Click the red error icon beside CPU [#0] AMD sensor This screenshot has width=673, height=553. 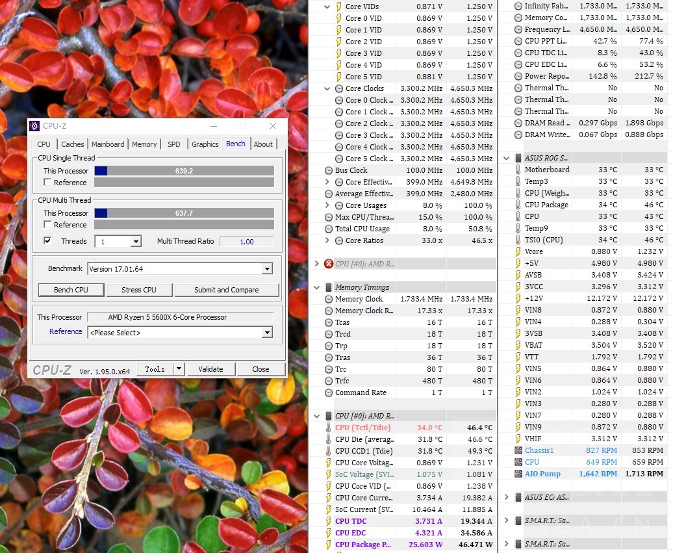click(328, 264)
